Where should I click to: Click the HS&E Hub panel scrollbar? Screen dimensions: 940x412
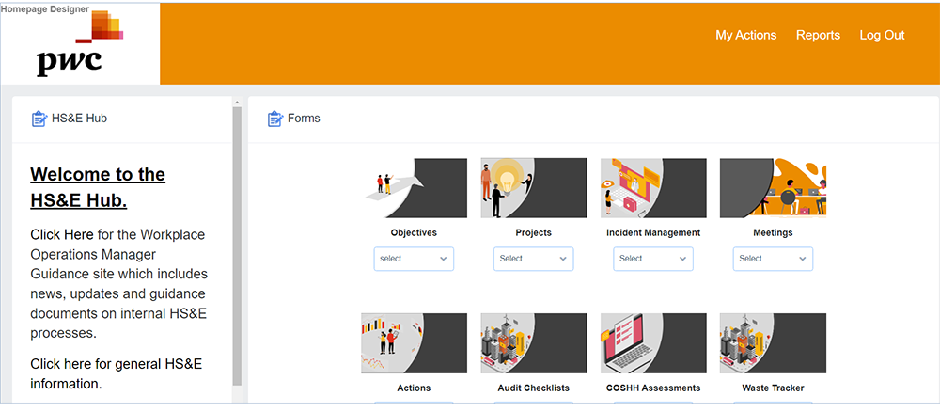[x=237, y=246]
